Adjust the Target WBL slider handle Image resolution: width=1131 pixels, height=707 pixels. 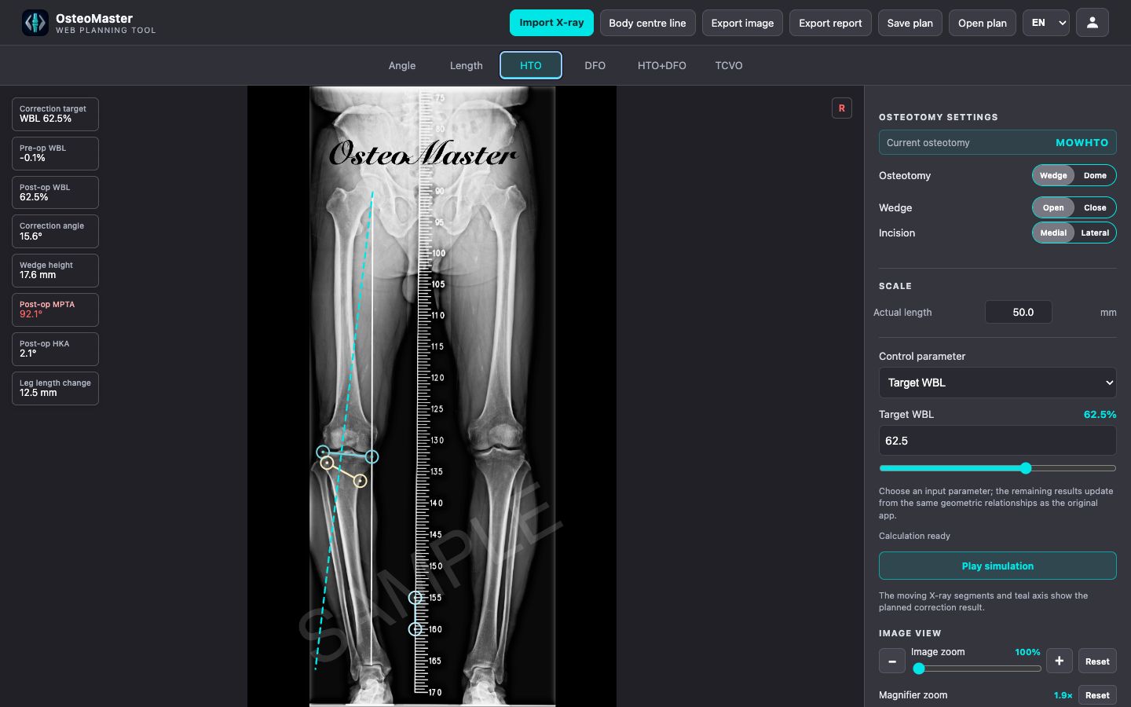point(1026,468)
